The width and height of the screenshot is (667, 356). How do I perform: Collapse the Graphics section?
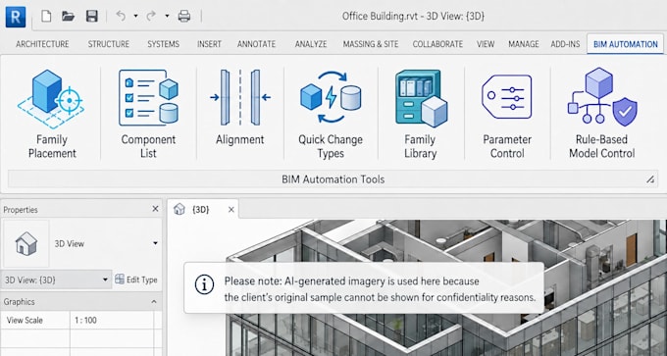click(154, 302)
